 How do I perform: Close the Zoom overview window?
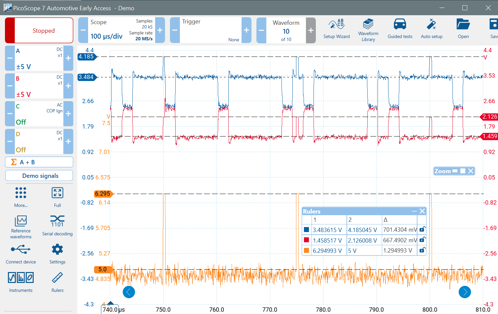pyautogui.click(x=471, y=171)
